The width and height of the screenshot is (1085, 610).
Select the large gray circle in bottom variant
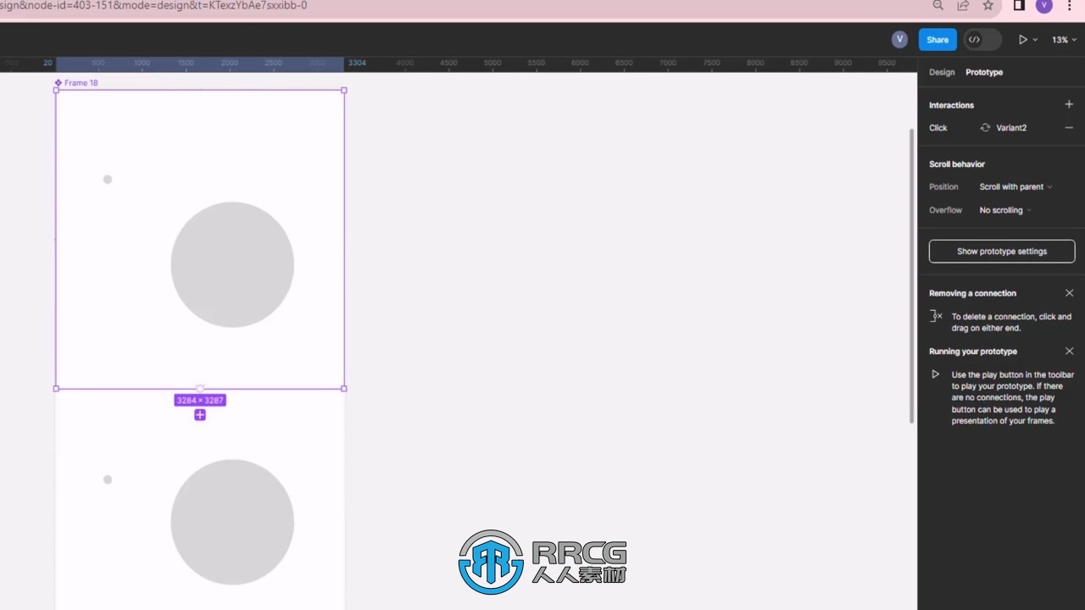tap(232, 522)
